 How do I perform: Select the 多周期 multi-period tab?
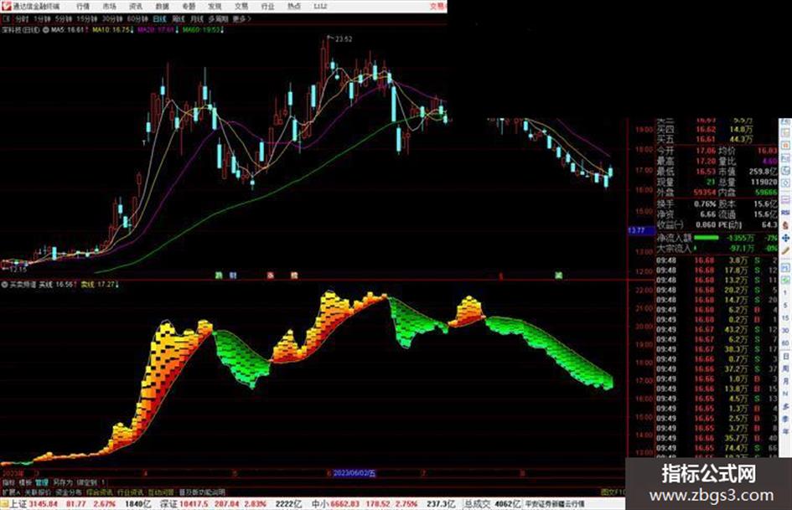click(x=218, y=18)
